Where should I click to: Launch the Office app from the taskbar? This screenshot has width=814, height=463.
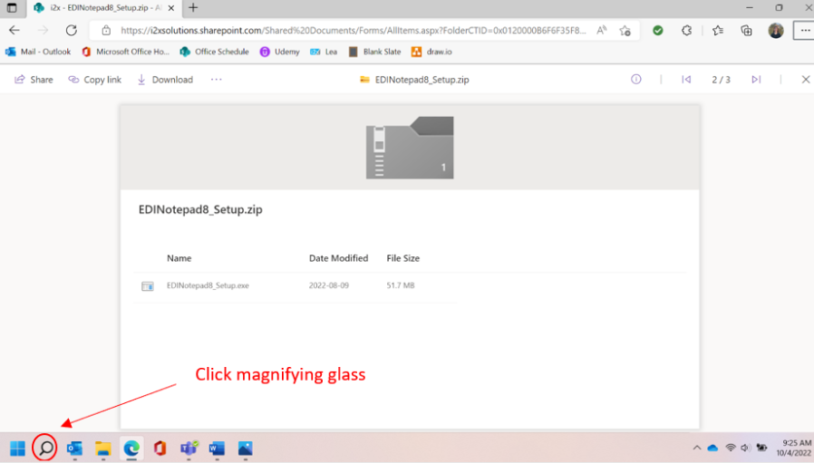160,448
